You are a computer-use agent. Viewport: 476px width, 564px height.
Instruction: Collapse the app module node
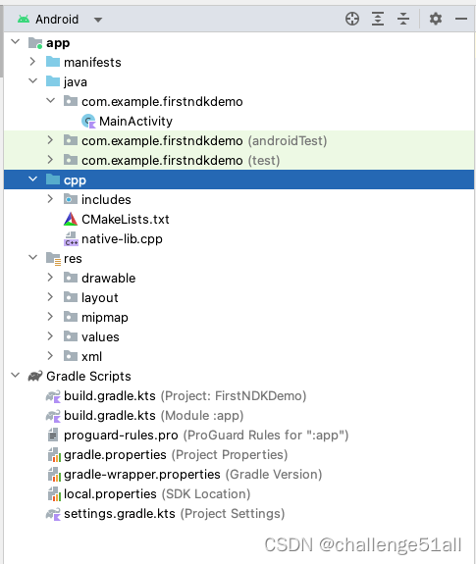[x=16, y=42]
